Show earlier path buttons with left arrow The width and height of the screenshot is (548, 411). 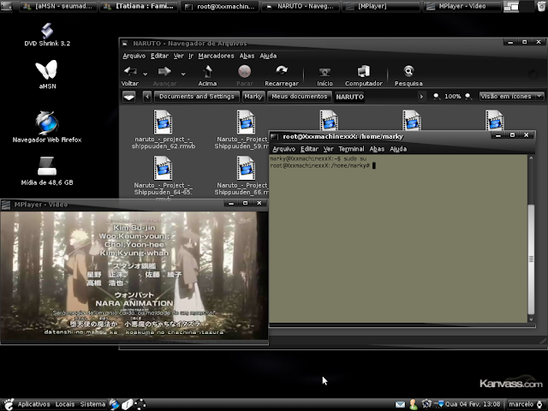147,97
